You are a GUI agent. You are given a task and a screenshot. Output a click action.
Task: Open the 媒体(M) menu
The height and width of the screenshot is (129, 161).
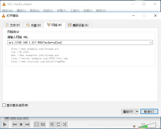(x=7, y=10)
